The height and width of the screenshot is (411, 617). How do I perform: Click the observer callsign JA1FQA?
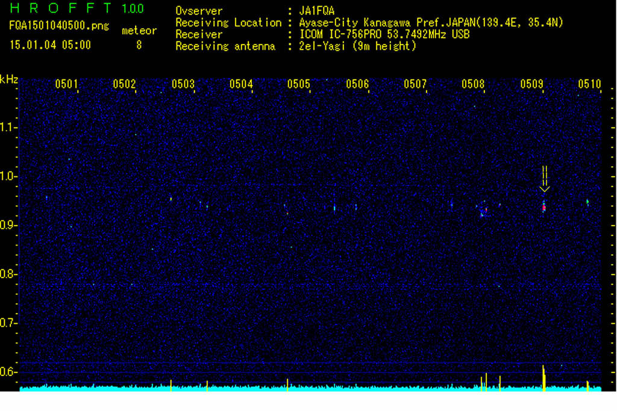317,11
